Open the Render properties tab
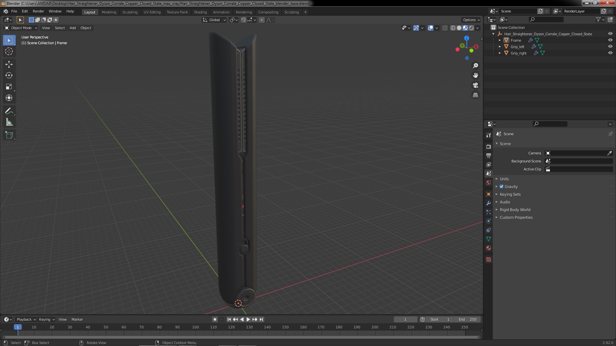This screenshot has width=616, height=346. click(x=488, y=146)
